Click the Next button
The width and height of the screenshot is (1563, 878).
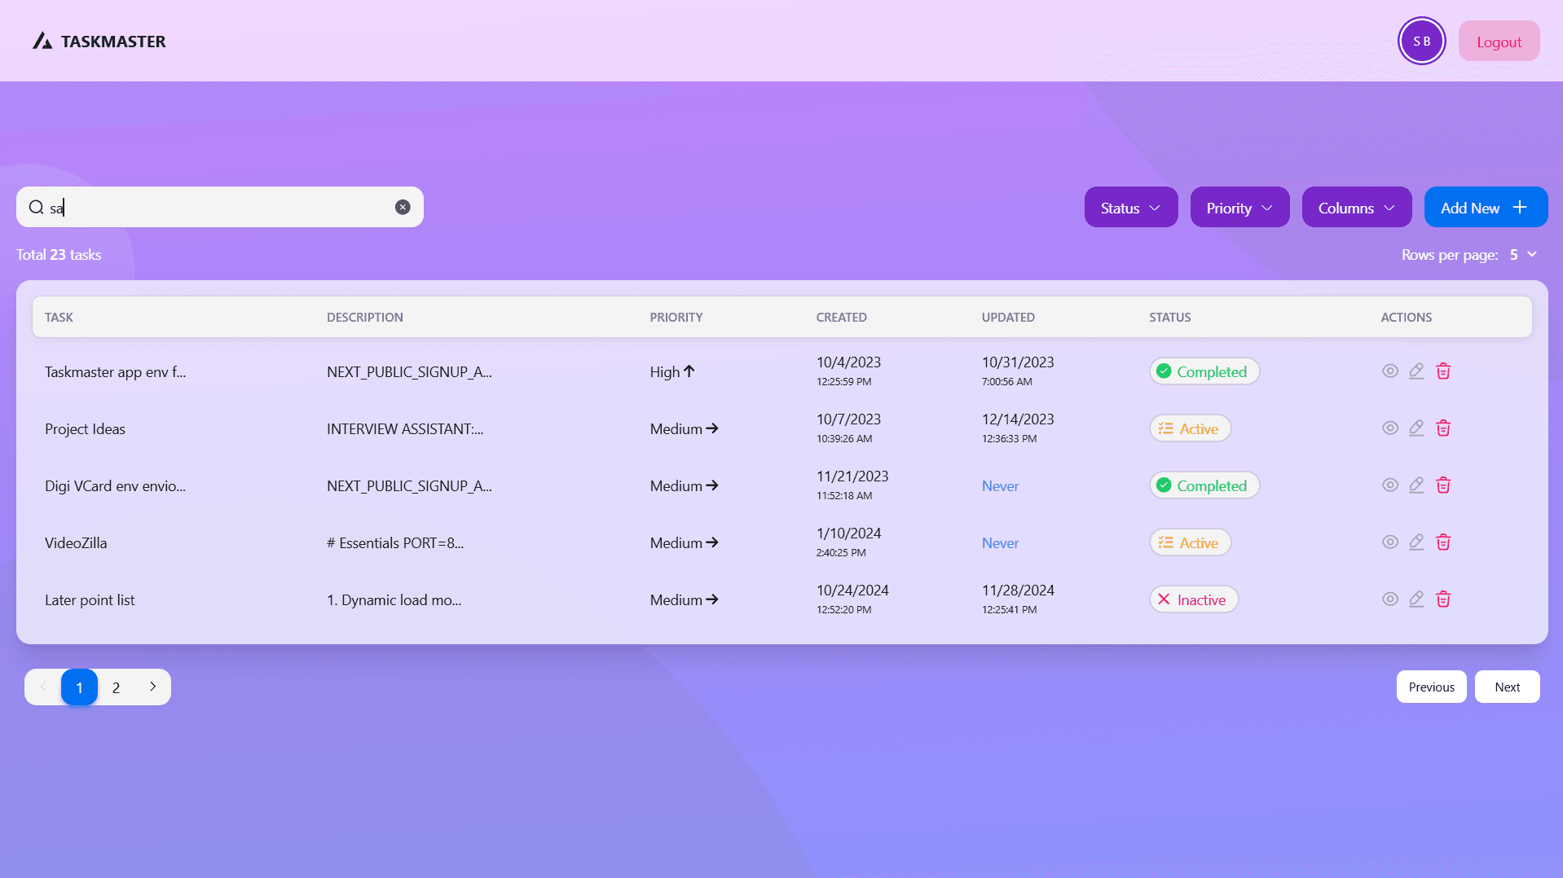[1507, 687]
